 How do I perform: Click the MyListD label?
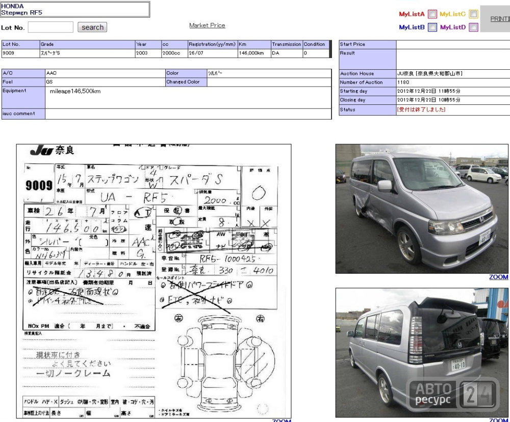tap(453, 27)
